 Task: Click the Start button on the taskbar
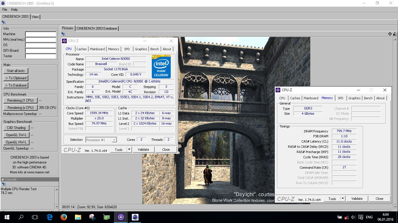7,217
